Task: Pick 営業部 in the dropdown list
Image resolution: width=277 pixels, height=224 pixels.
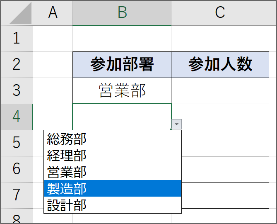Action: pos(112,172)
